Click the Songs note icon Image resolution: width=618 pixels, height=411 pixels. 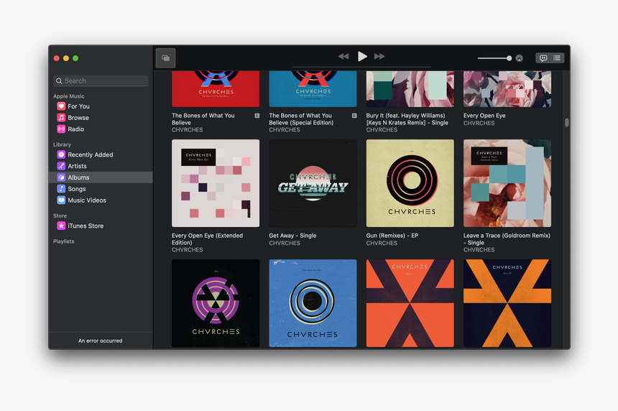pos(61,189)
